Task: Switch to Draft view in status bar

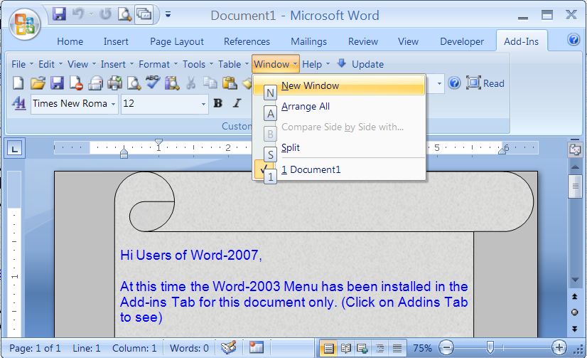Action: pos(397,348)
